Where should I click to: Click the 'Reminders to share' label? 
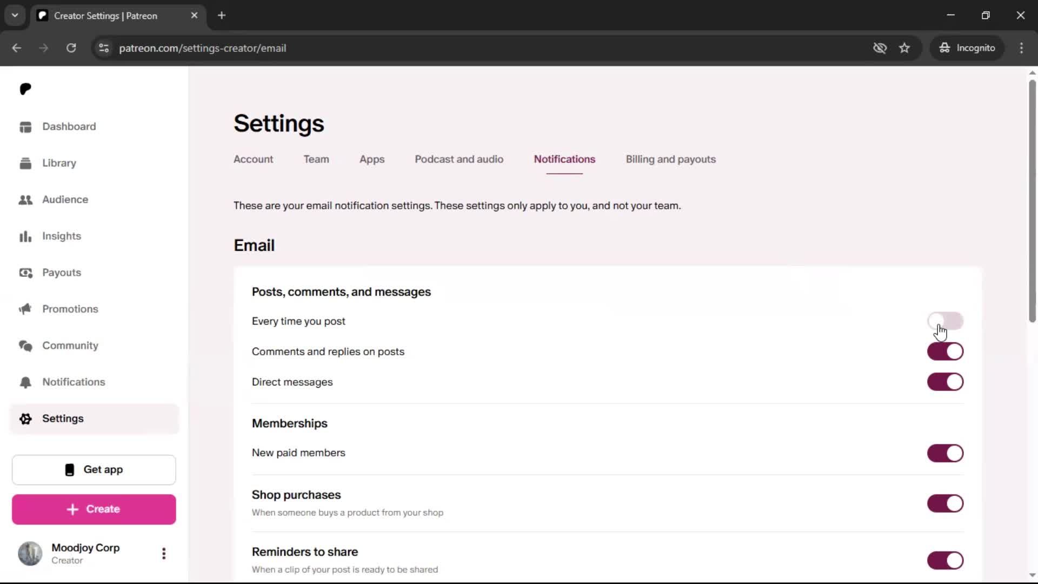[305, 552]
